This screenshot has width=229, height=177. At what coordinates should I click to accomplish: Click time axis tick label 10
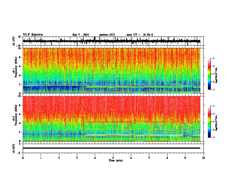click(203, 158)
